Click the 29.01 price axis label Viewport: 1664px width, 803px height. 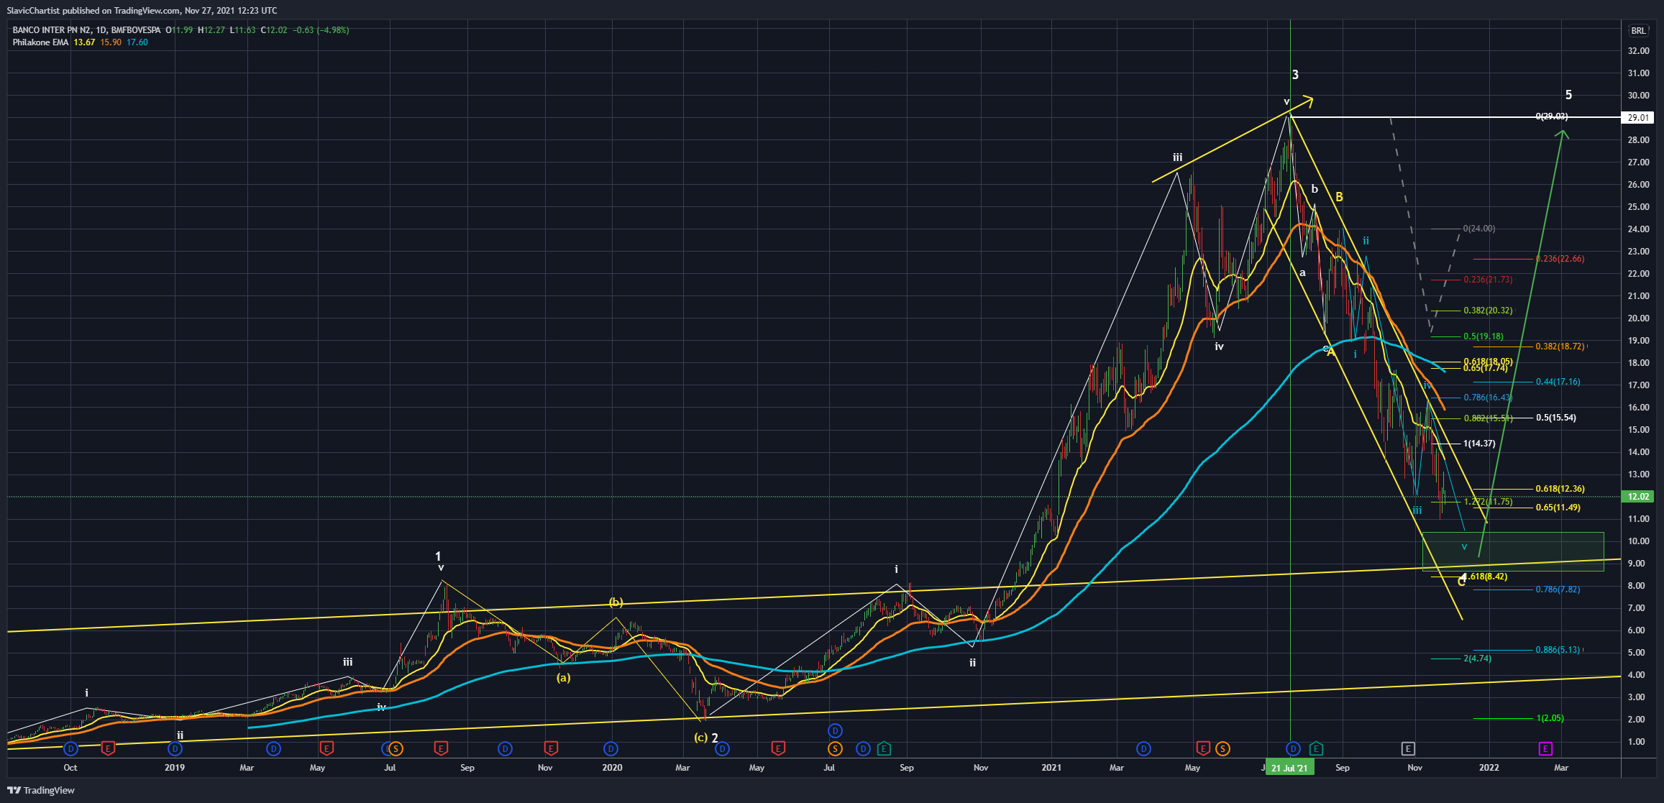(x=1638, y=117)
